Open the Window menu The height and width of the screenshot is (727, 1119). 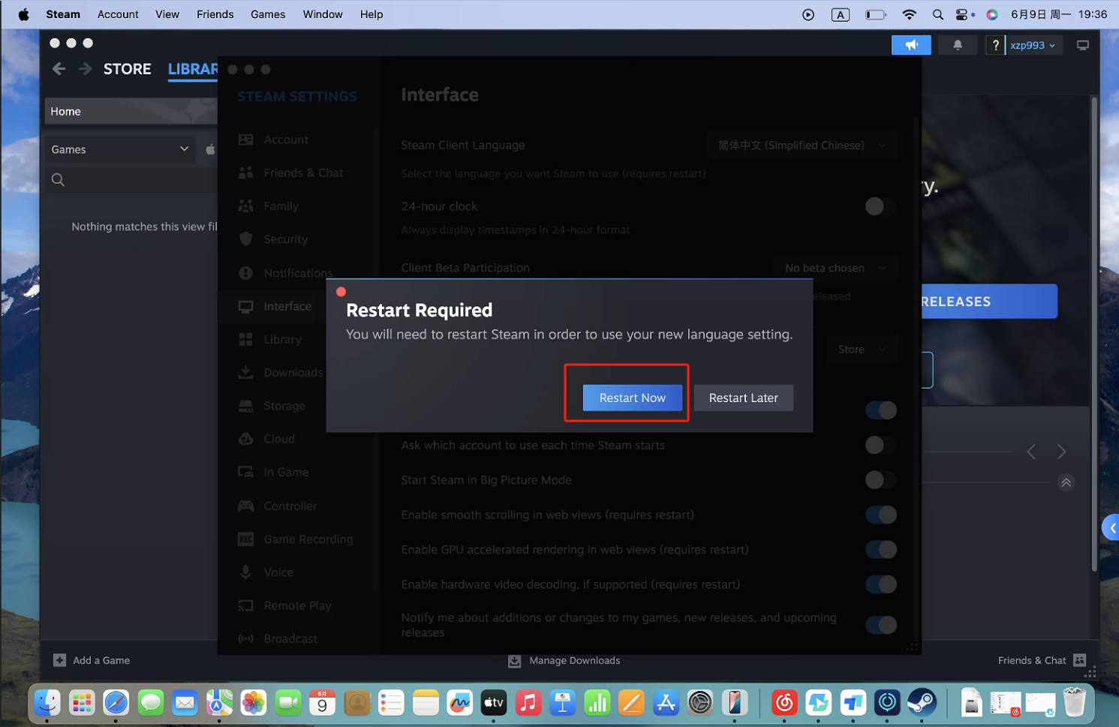pos(323,14)
